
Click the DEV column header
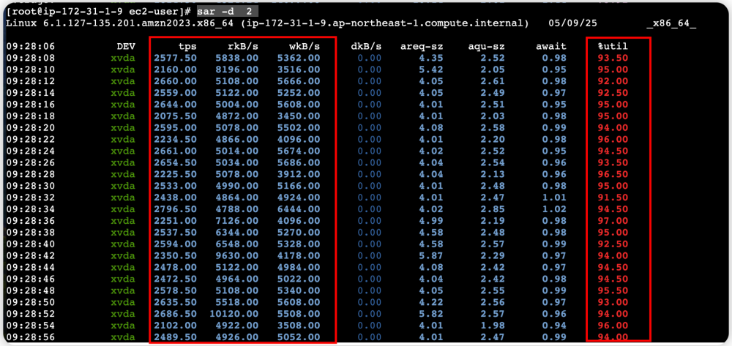click(x=126, y=46)
